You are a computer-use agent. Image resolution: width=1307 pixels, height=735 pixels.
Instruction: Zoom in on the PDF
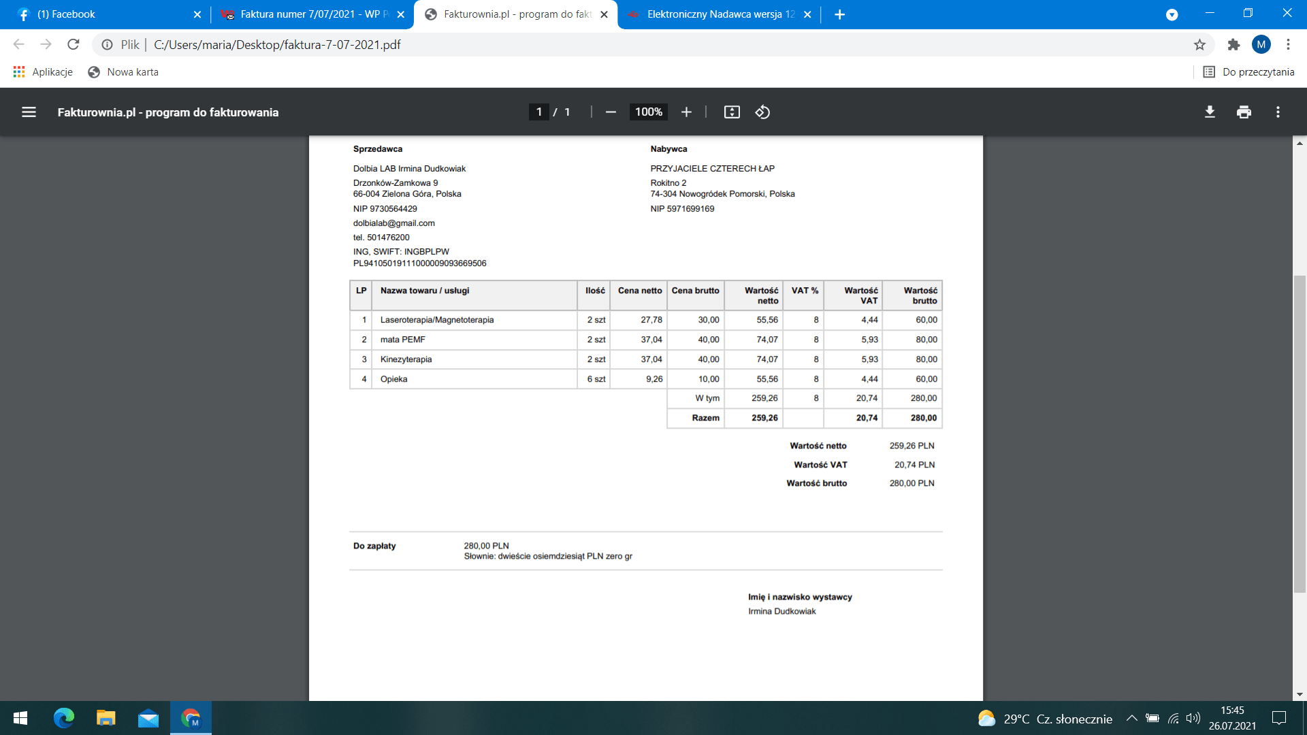click(686, 112)
